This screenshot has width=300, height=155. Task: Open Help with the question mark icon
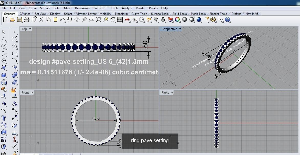(x=228, y=19)
